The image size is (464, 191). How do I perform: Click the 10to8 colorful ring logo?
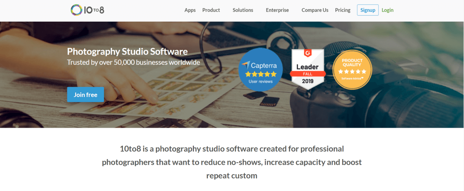click(76, 10)
